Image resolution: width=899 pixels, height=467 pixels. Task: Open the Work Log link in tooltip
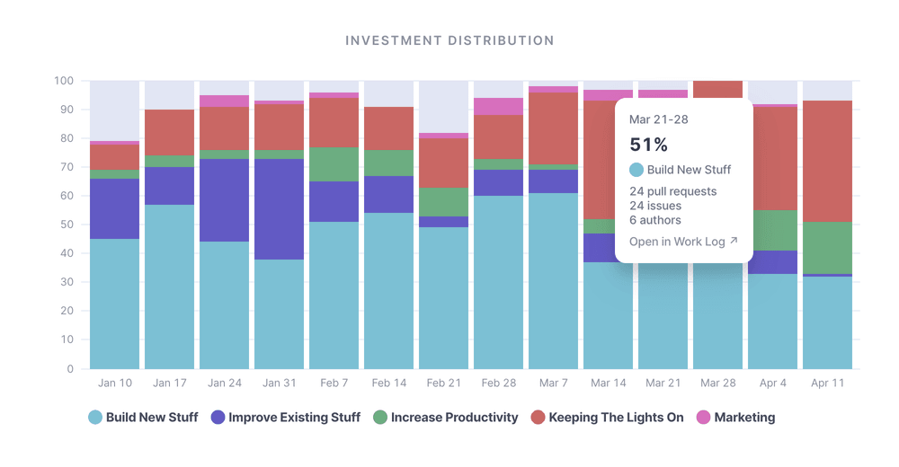[x=678, y=242]
